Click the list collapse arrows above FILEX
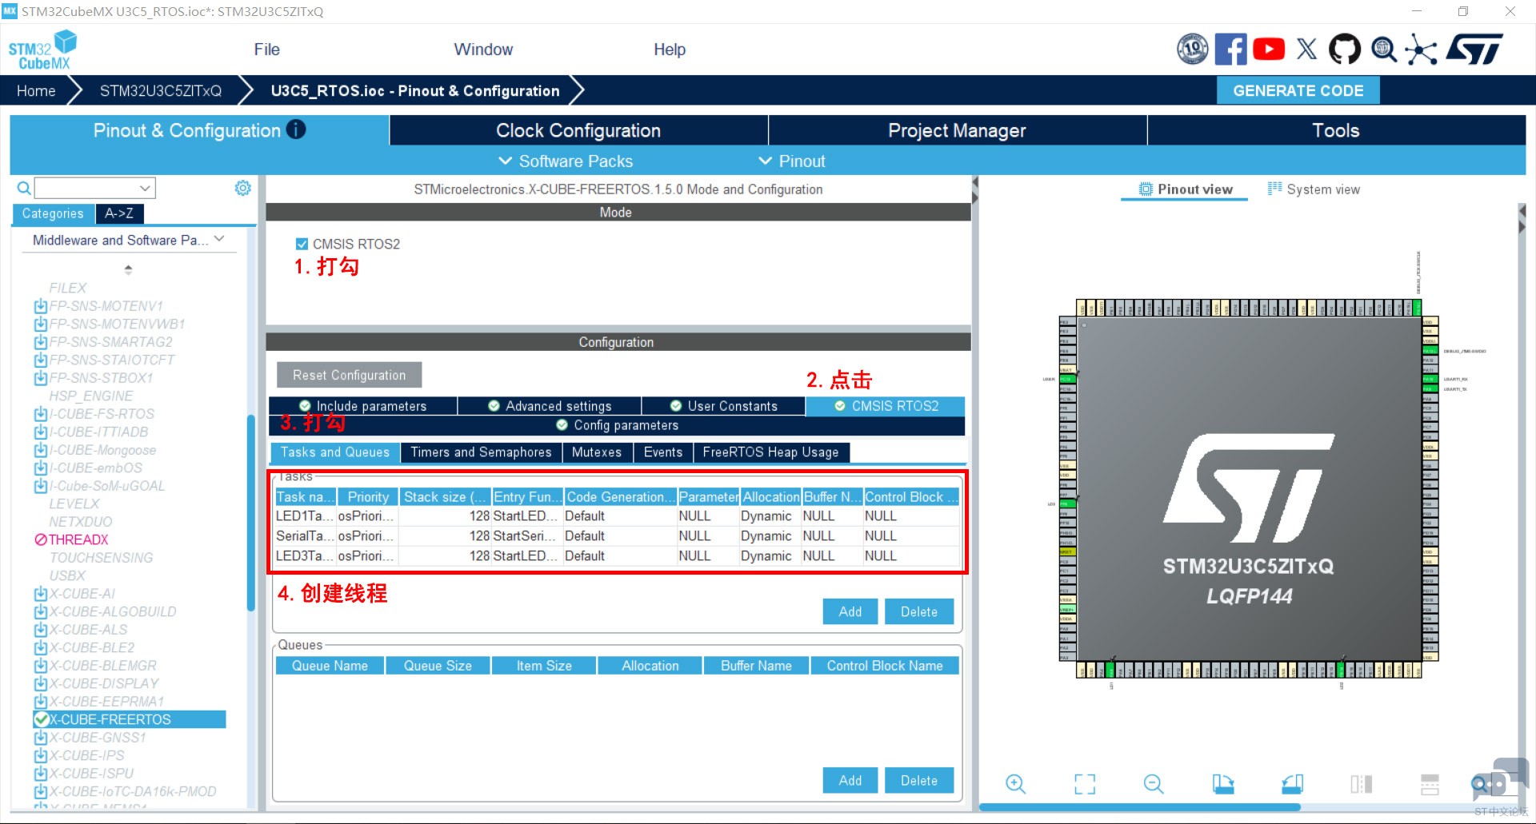This screenshot has width=1536, height=824. point(128,269)
